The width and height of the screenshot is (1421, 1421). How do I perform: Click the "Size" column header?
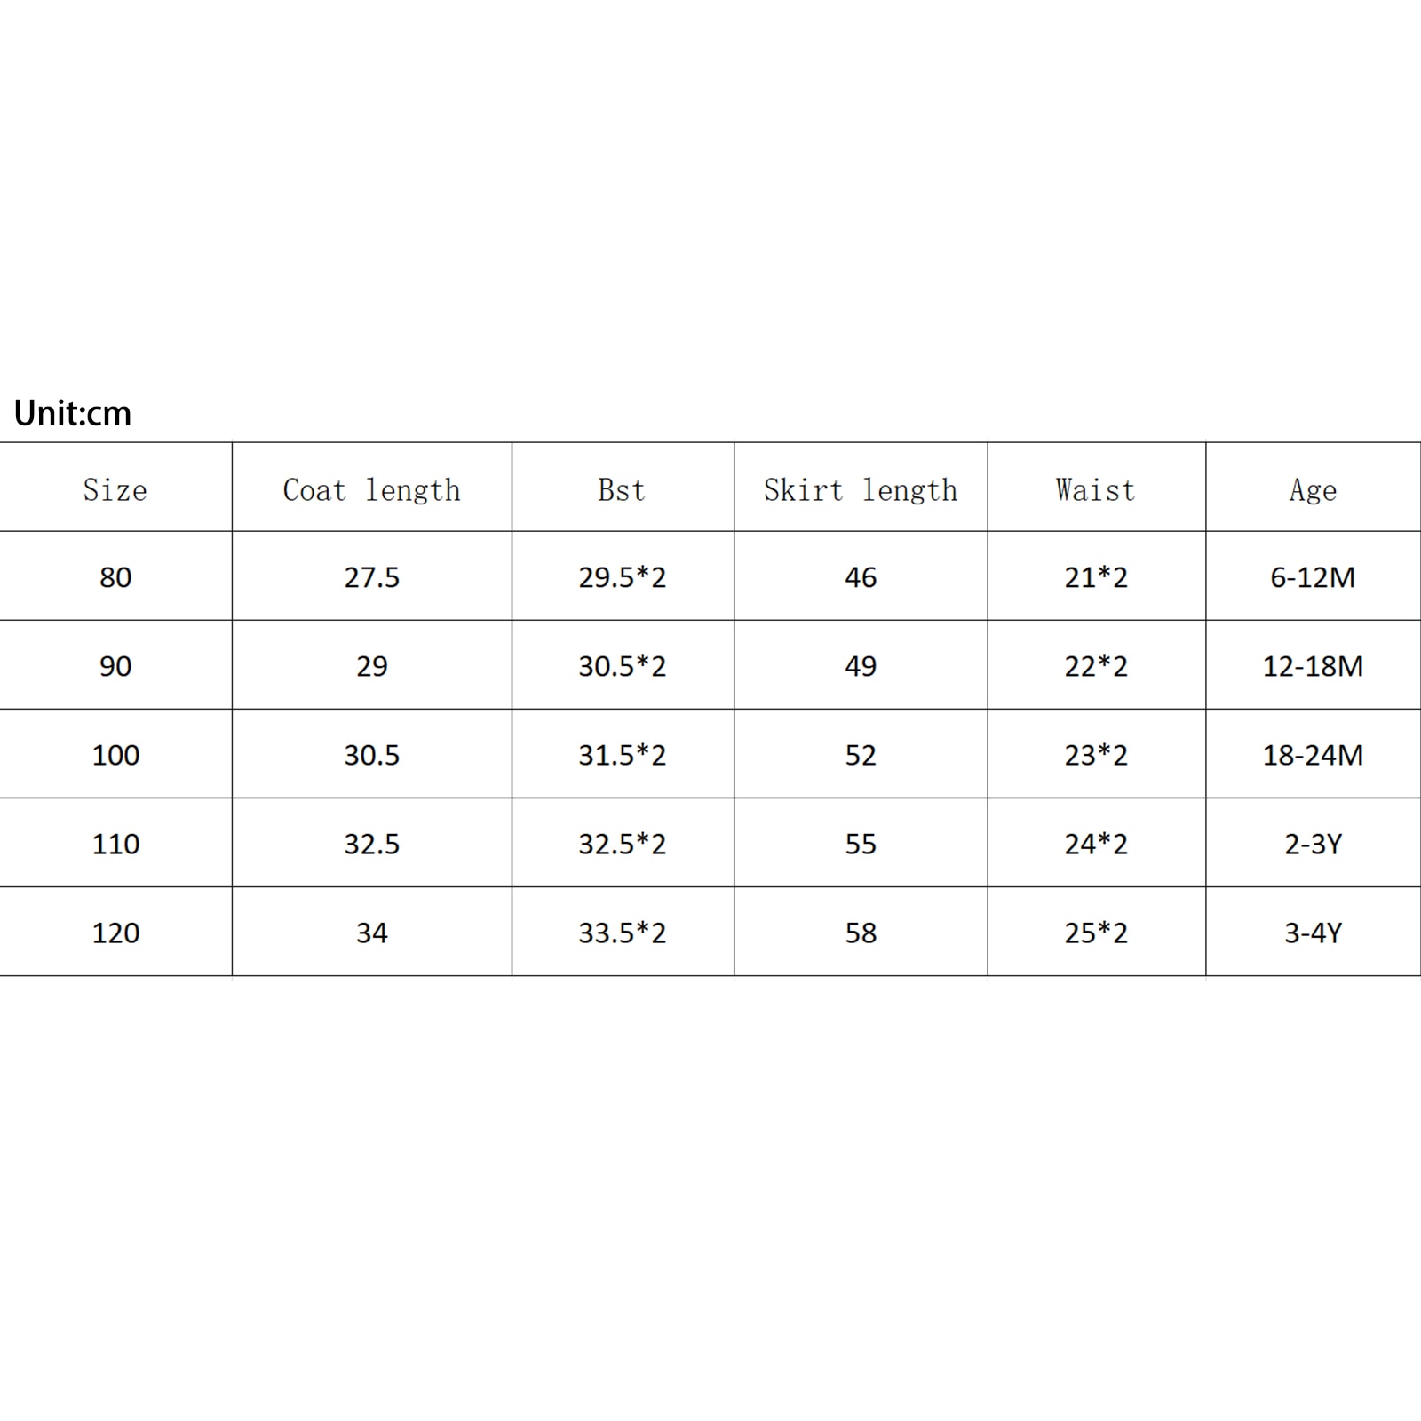115,489
